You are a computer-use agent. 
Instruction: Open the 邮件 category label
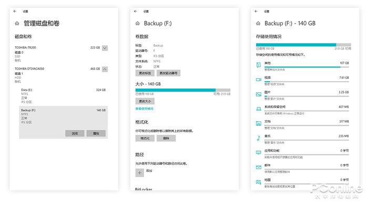[267, 165]
